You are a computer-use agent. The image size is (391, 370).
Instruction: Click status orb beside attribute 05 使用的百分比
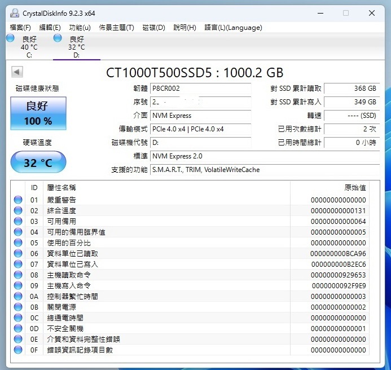click(x=18, y=243)
